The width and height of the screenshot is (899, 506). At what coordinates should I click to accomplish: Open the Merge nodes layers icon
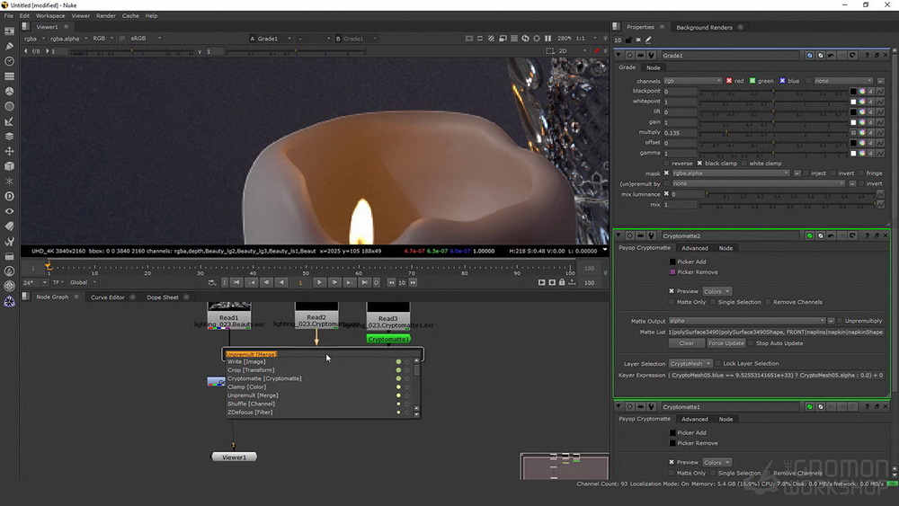point(9,137)
